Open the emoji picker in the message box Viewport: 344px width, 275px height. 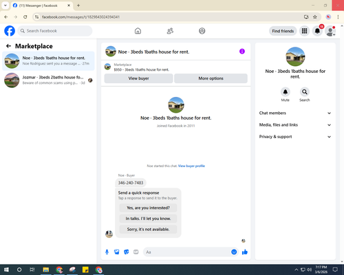234,252
